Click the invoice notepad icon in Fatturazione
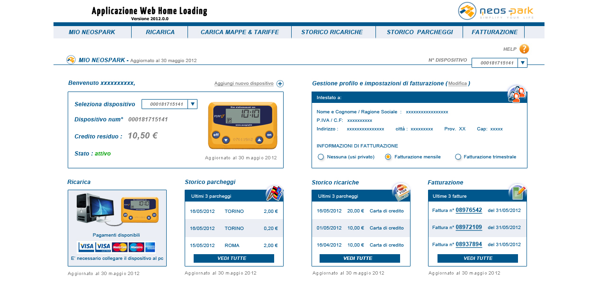The height and width of the screenshot is (294, 607). click(x=518, y=192)
